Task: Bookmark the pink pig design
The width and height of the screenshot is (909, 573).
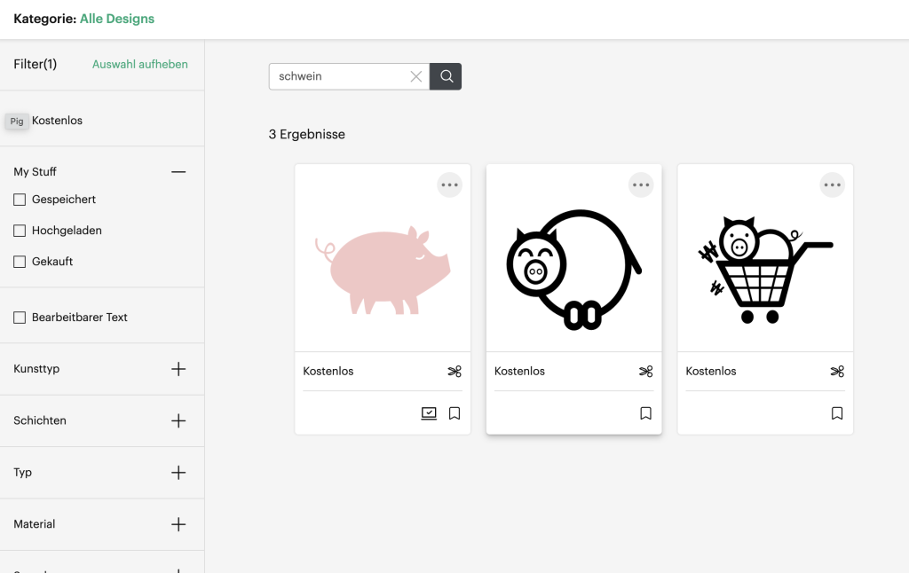Action: [454, 413]
